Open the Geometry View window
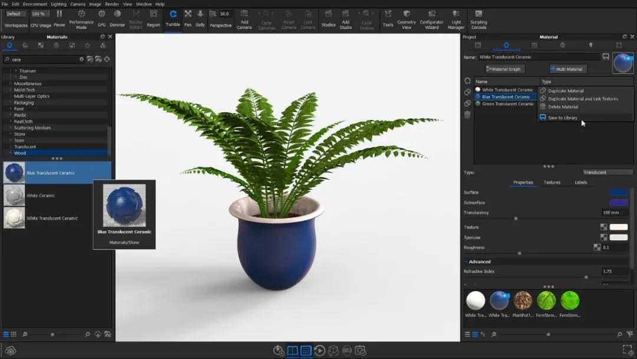637x359 pixels. (406, 18)
